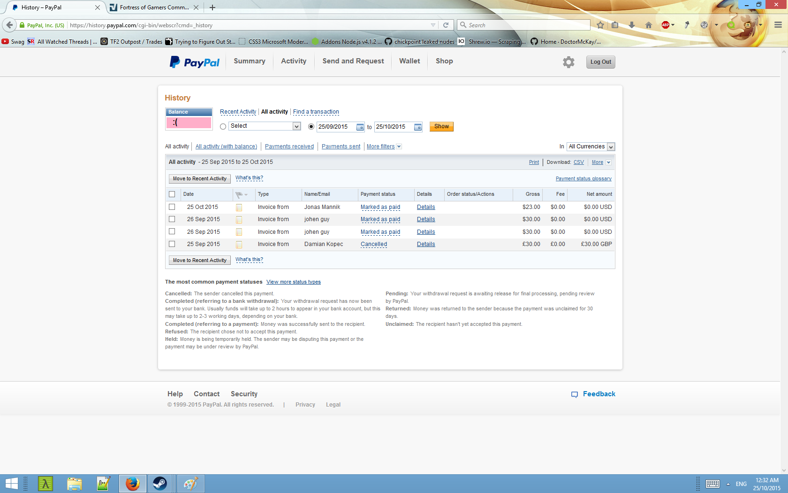Check the Jonas Mannik transaction checkbox
Screen dimensions: 788x493
click(x=172, y=207)
